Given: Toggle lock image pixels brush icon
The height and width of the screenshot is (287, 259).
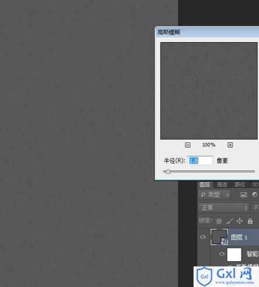Looking at the screenshot, I should (x=229, y=221).
